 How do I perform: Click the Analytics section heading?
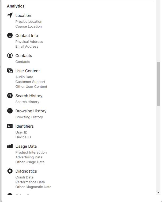pyautogui.click(x=16, y=6)
